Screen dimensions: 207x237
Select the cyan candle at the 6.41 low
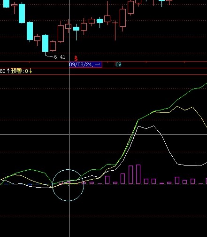(45, 43)
